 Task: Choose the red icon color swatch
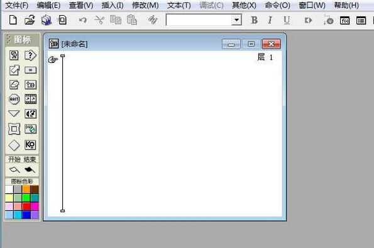26,206
